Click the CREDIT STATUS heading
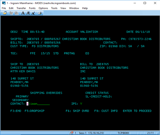Screen dimensions: 160x135 pos(97,93)
